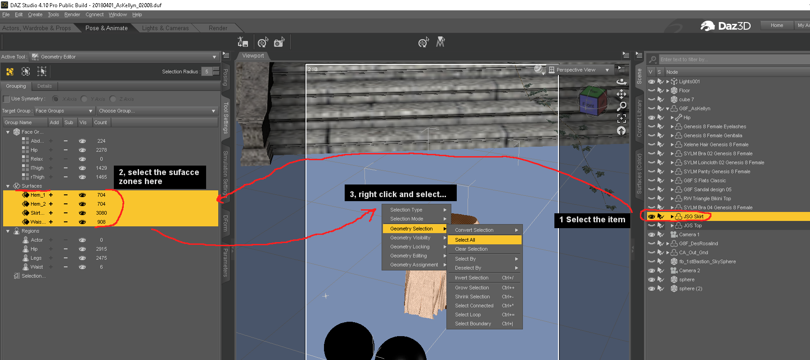Open the Target Group Face Groups dropdown
This screenshot has width=810, height=360.
click(x=64, y=111)
